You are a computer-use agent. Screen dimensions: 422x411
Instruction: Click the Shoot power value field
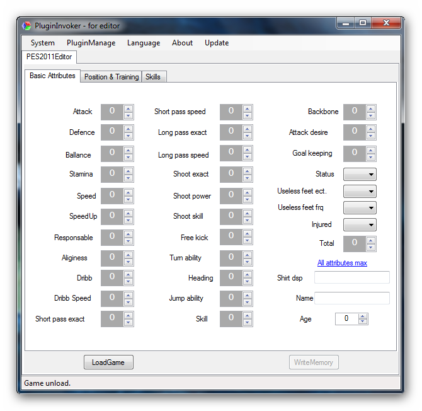[x=231, y=196]
